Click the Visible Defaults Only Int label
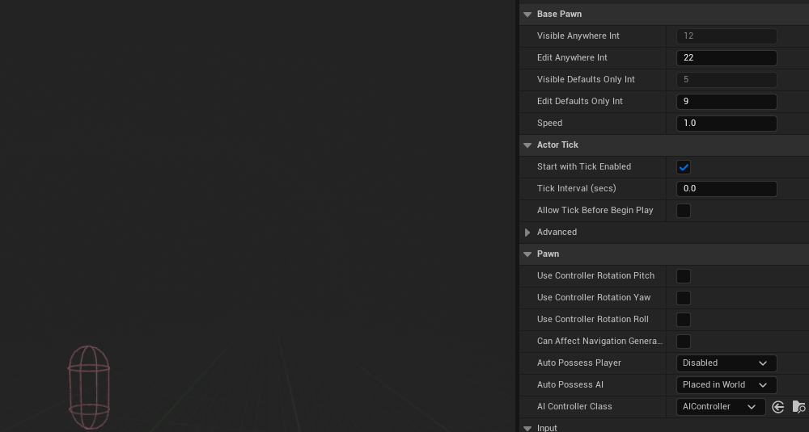809x432 pixels. [586, 80]
